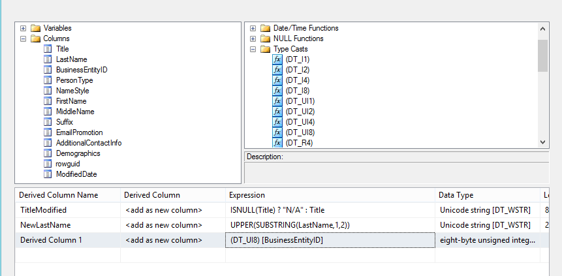This screenshot has width=562, height=276.
Task: Click the fx icon for (DT_R4)
Action: [277, 143]
